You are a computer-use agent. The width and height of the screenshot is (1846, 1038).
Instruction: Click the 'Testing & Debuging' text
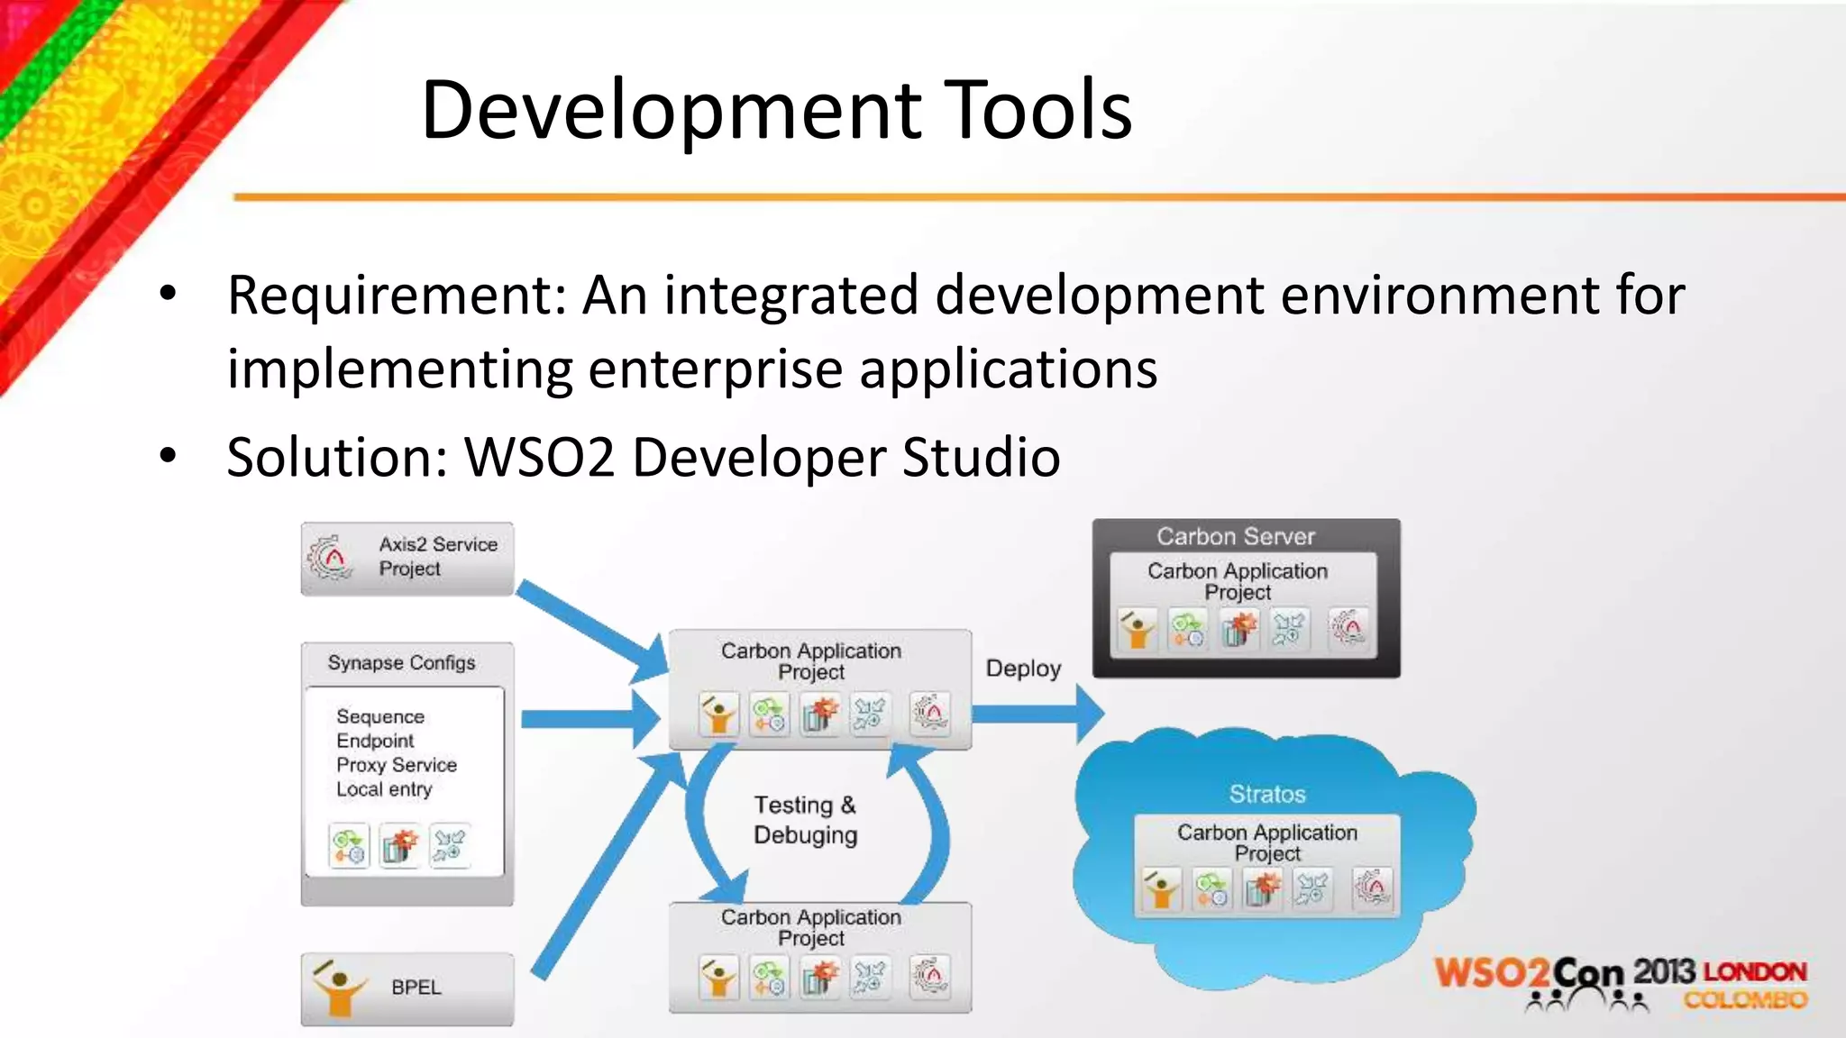[805, 819]
